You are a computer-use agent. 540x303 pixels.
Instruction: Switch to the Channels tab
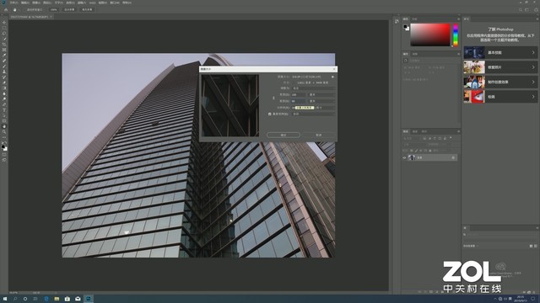pos(415,131)
